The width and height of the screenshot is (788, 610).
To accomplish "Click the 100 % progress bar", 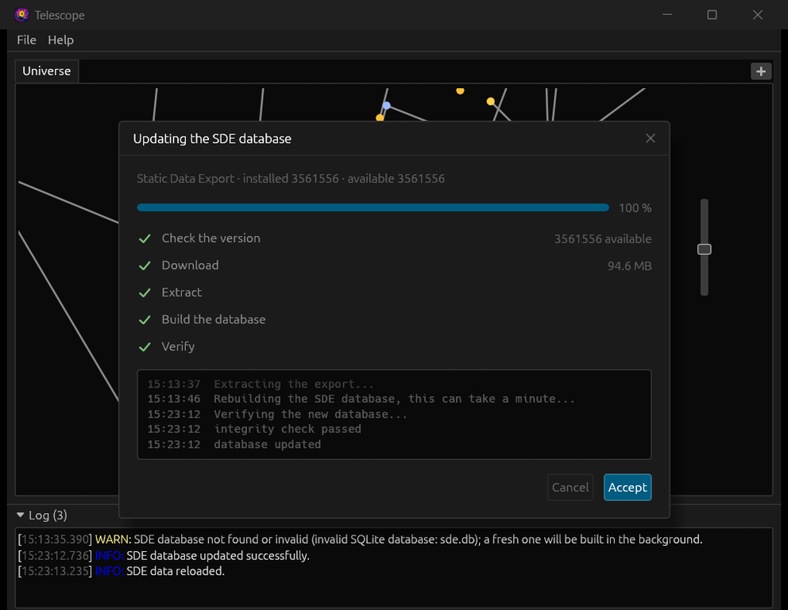I will (373, 207).
